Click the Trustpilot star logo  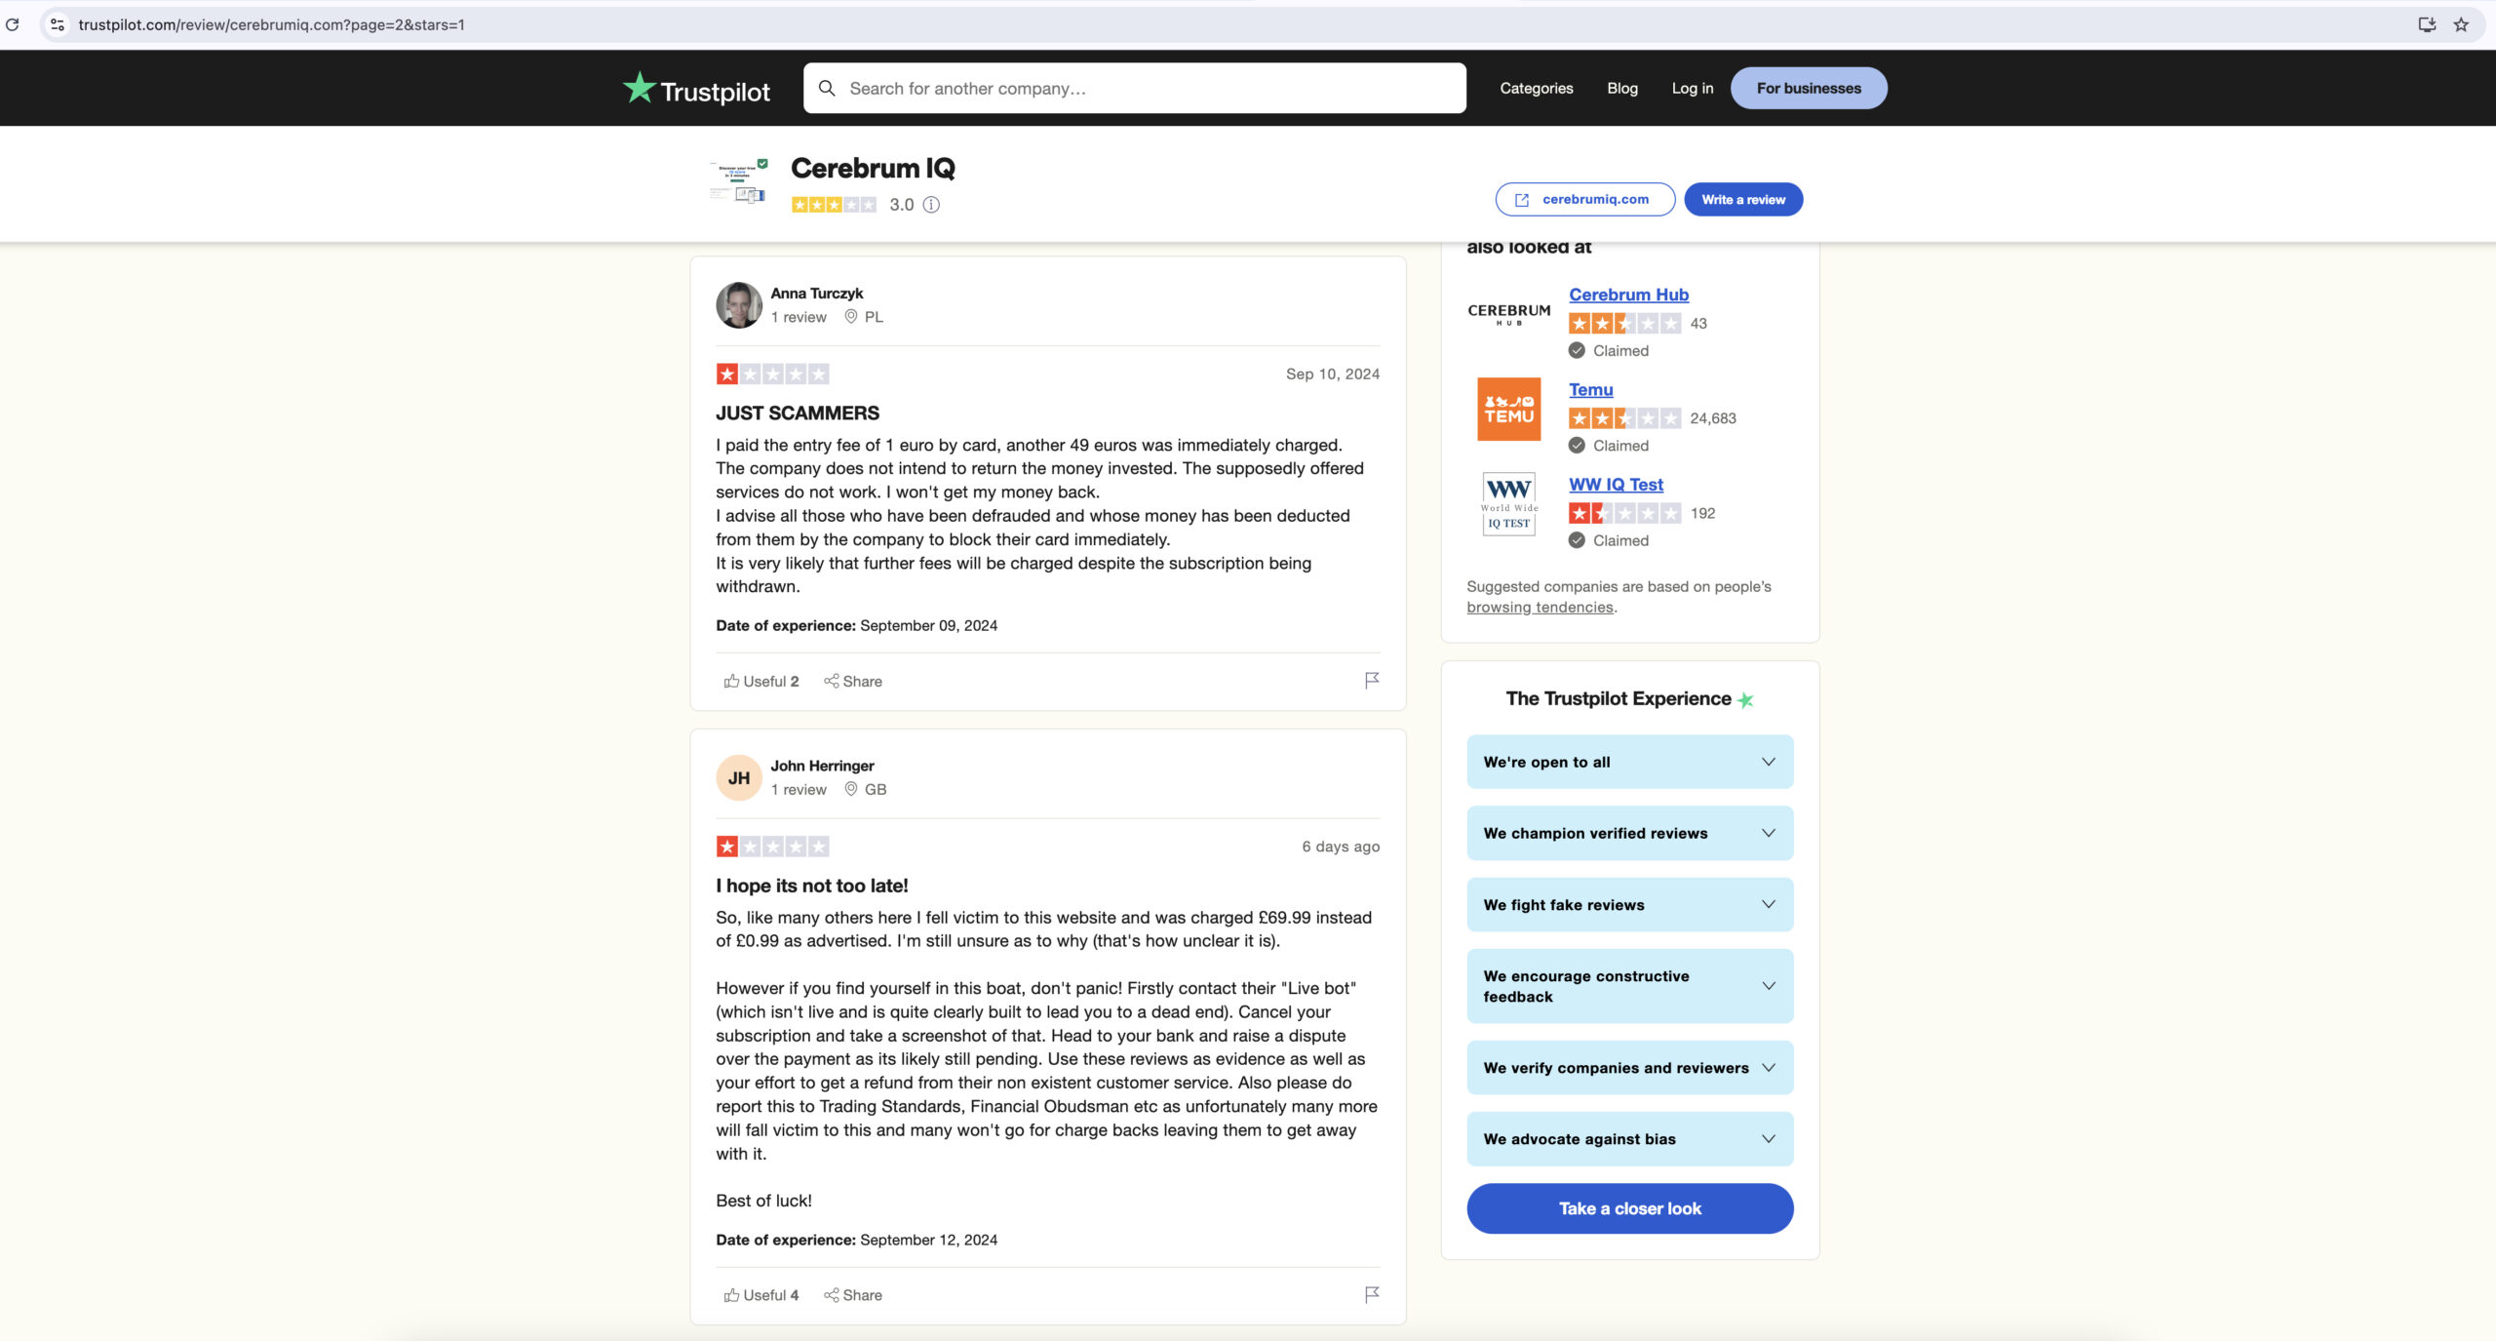[x=696, y=89]
